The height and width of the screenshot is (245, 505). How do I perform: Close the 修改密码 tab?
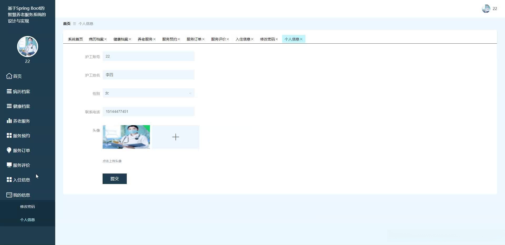click(x=277, y=39)
